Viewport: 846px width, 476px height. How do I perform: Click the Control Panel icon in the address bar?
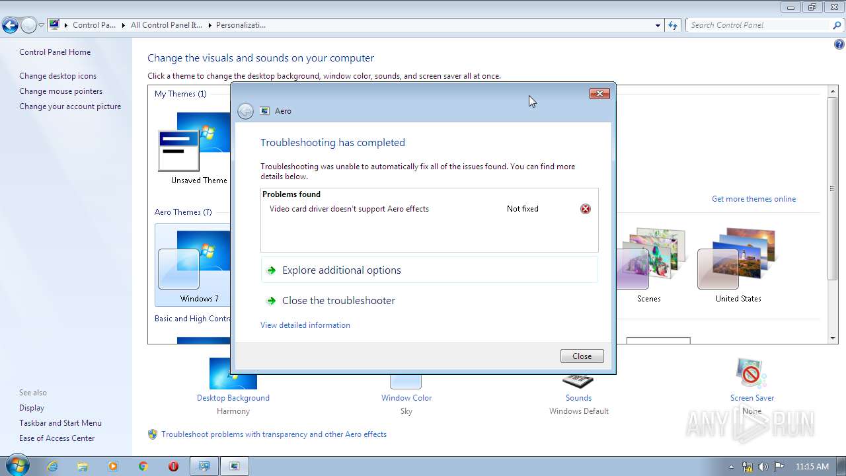tap(54, 25)
